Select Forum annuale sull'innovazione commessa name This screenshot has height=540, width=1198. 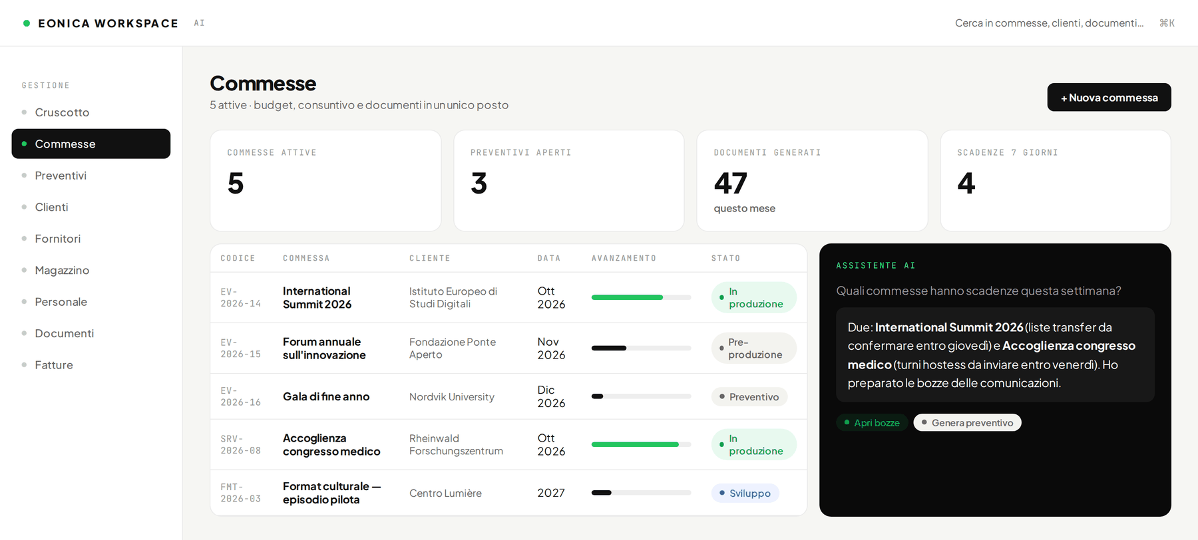[324, 348]
